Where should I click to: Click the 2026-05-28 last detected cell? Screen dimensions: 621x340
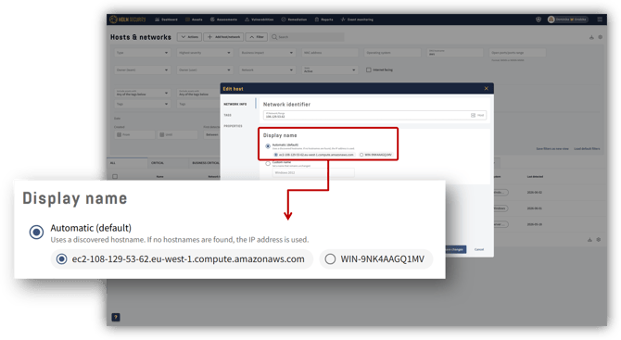click(534, 224)
